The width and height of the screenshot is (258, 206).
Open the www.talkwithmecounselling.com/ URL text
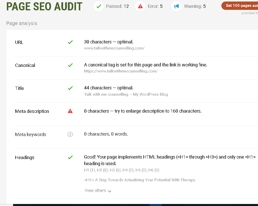tap(114, 48)
